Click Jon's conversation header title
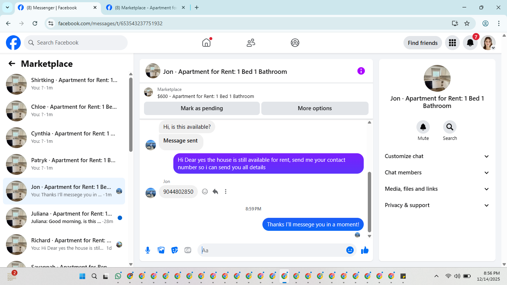Image resolution: width=507 pixels, height=285 pixels. 225,72
